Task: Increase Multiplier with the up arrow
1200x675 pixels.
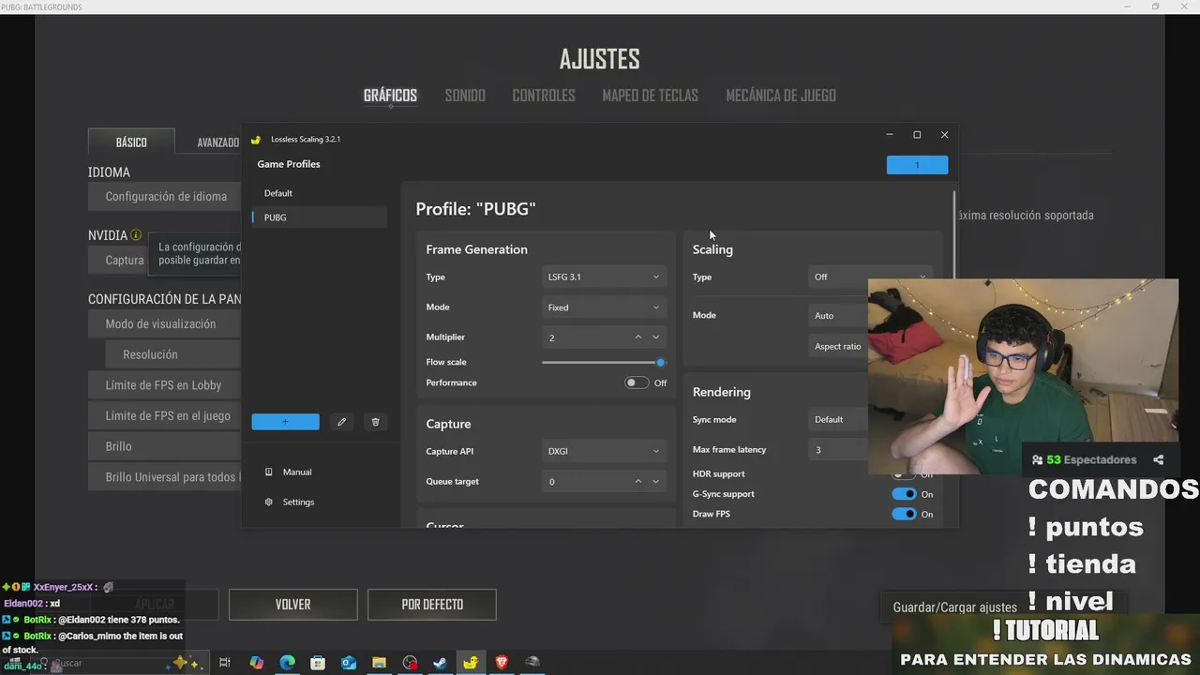Action: [x=638, y=337]
